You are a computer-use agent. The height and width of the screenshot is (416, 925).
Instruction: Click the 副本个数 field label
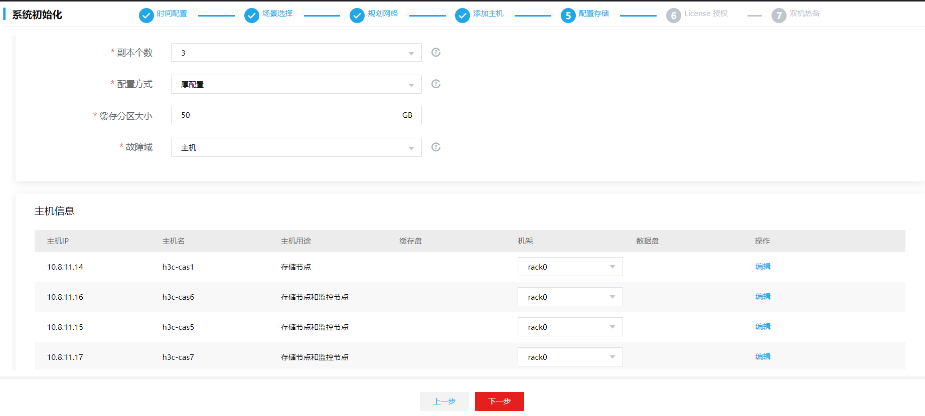pos(134,53)
